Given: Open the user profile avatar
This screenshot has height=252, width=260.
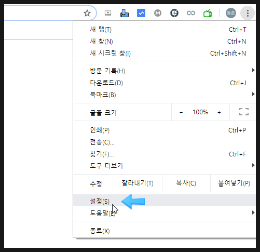Looking at the screenshot, I should [231, 13].
